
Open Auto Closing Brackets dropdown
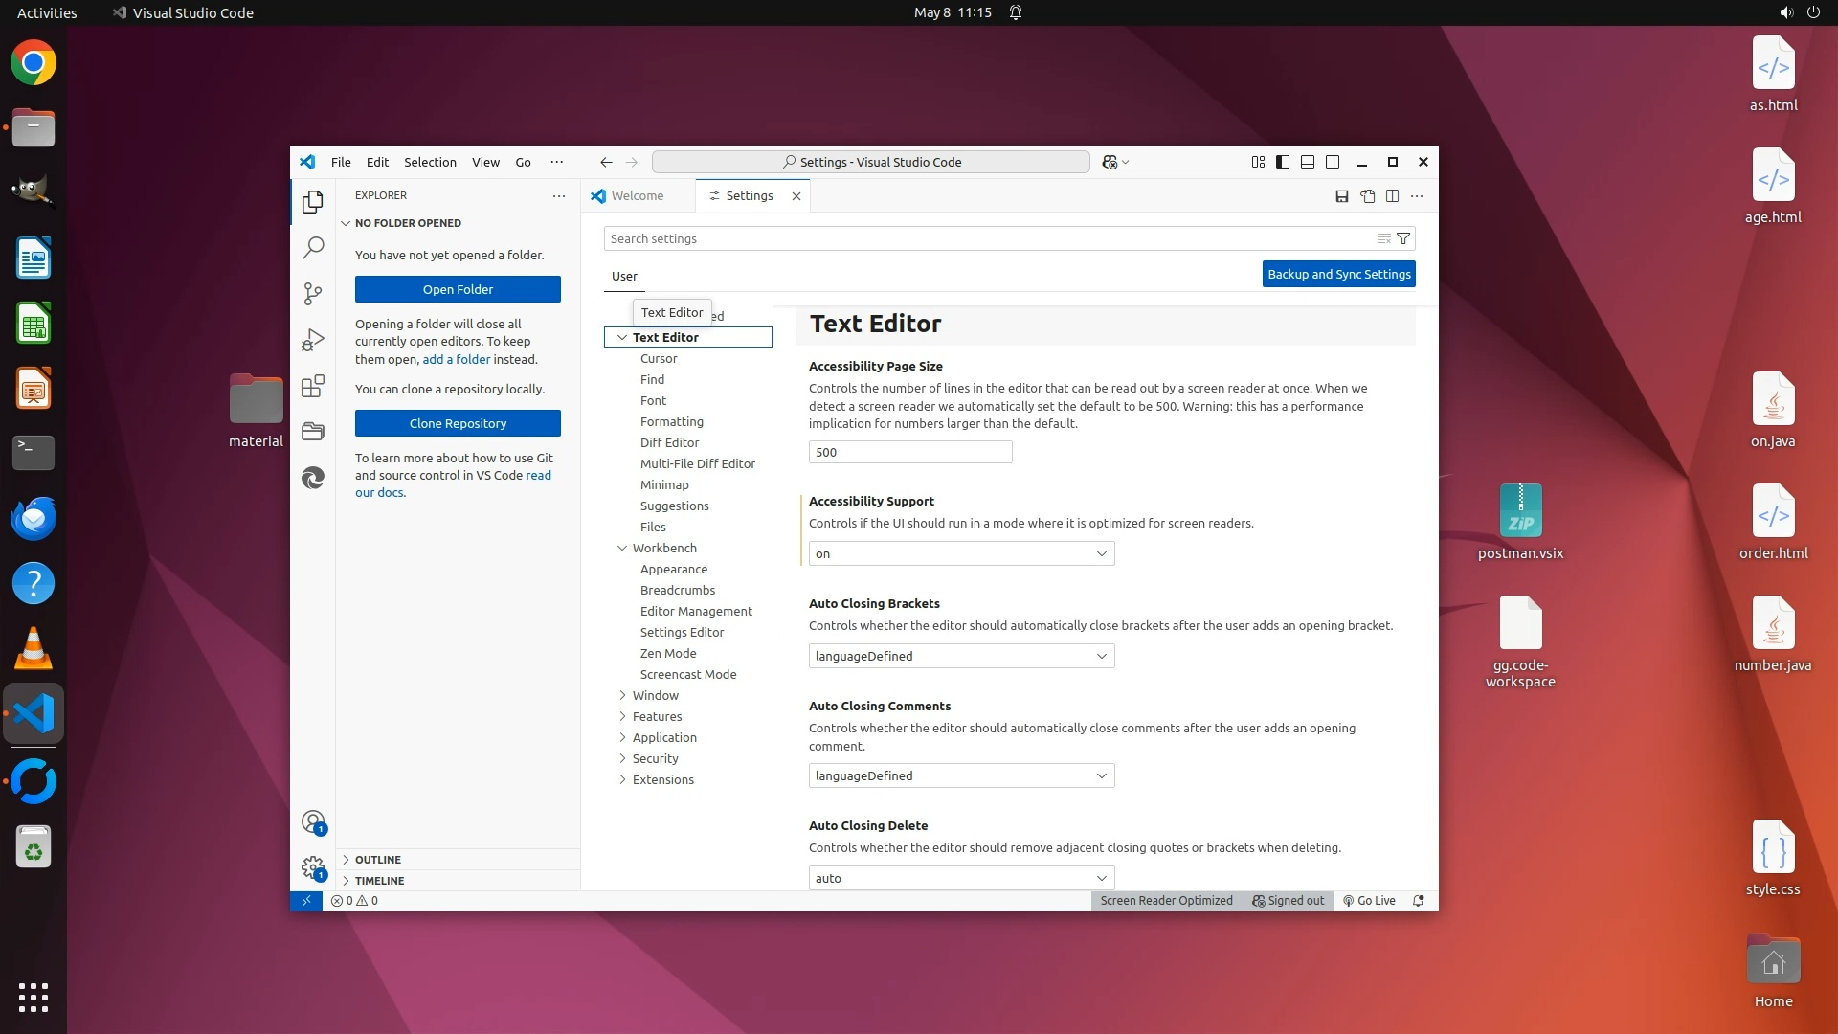tap(961, 656)
